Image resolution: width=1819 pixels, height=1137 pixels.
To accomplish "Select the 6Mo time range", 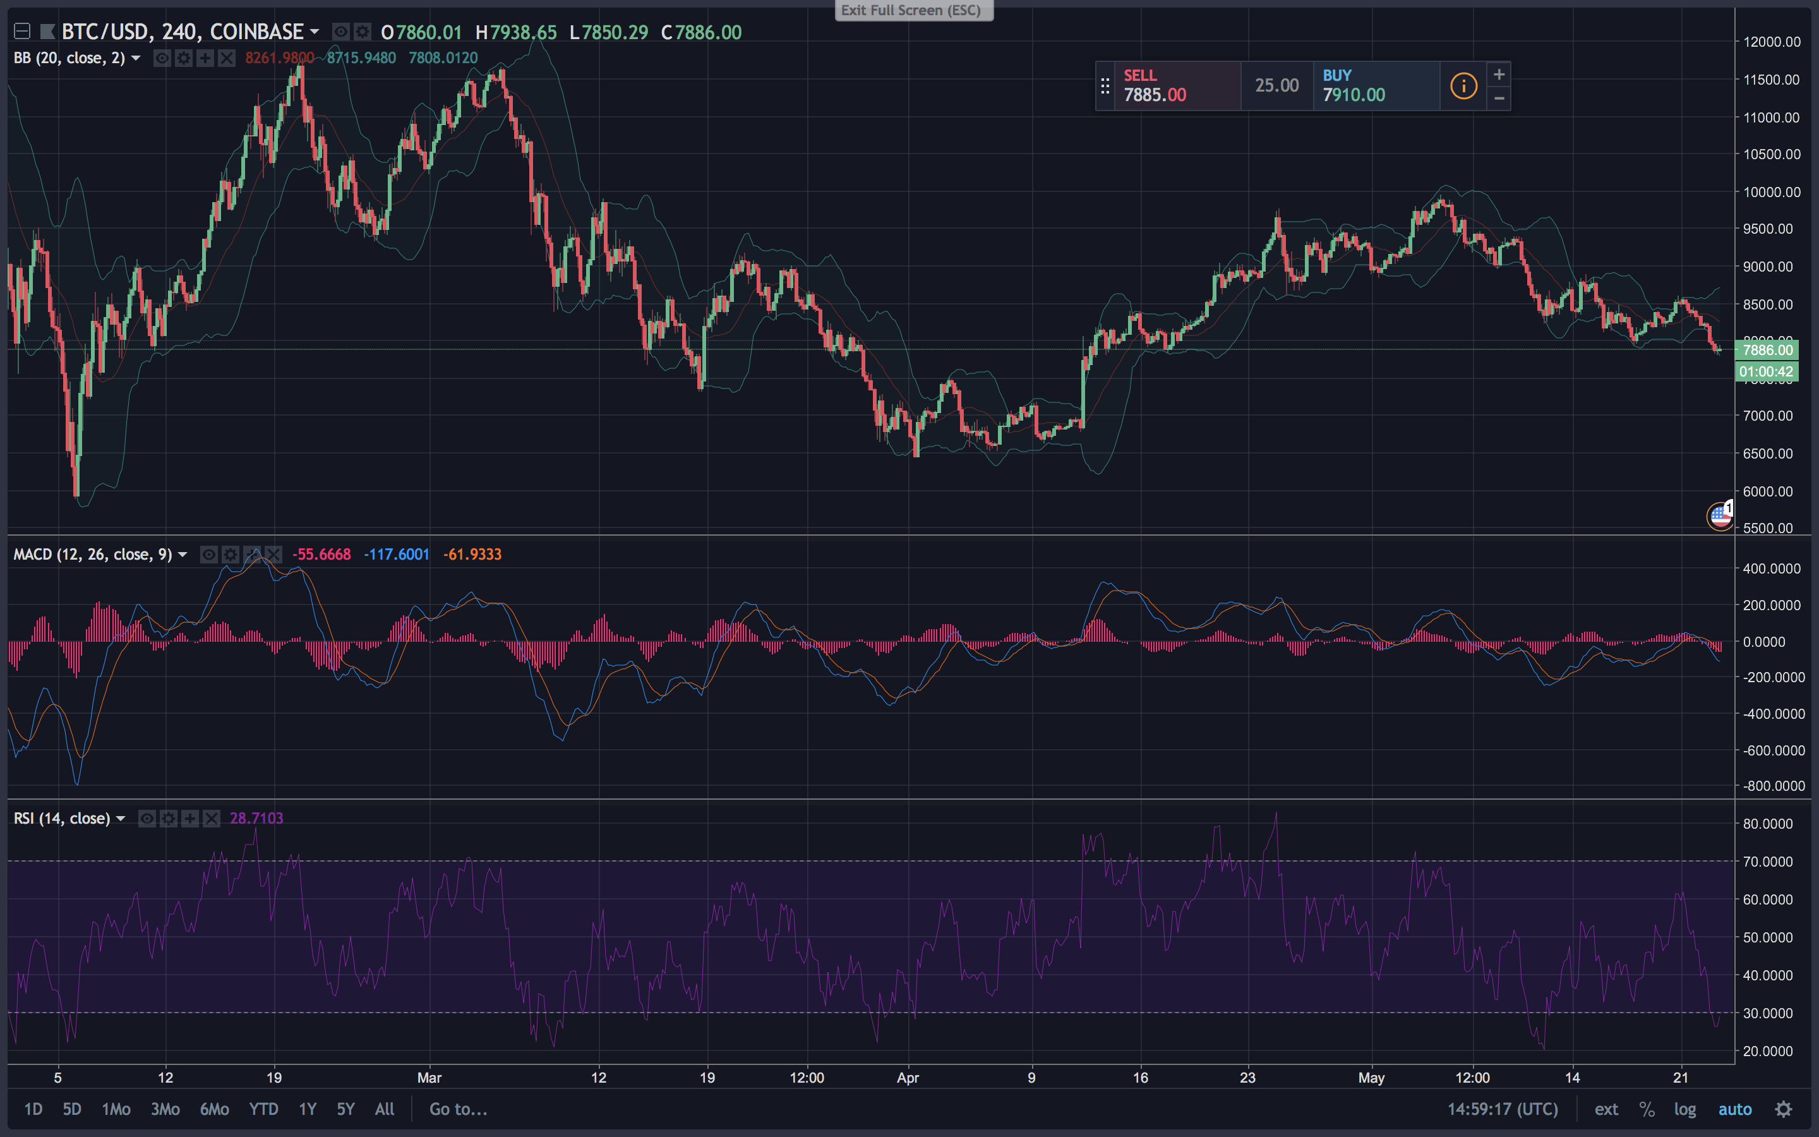I will [214, 1109].
